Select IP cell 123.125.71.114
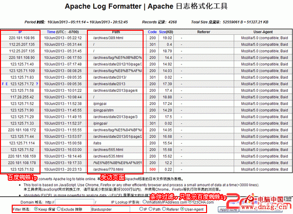The image size is (293, 214). (x=22, y=143)
